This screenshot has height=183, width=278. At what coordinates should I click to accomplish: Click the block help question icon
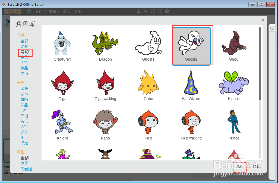pyautogui.click(x=167, y=11)
